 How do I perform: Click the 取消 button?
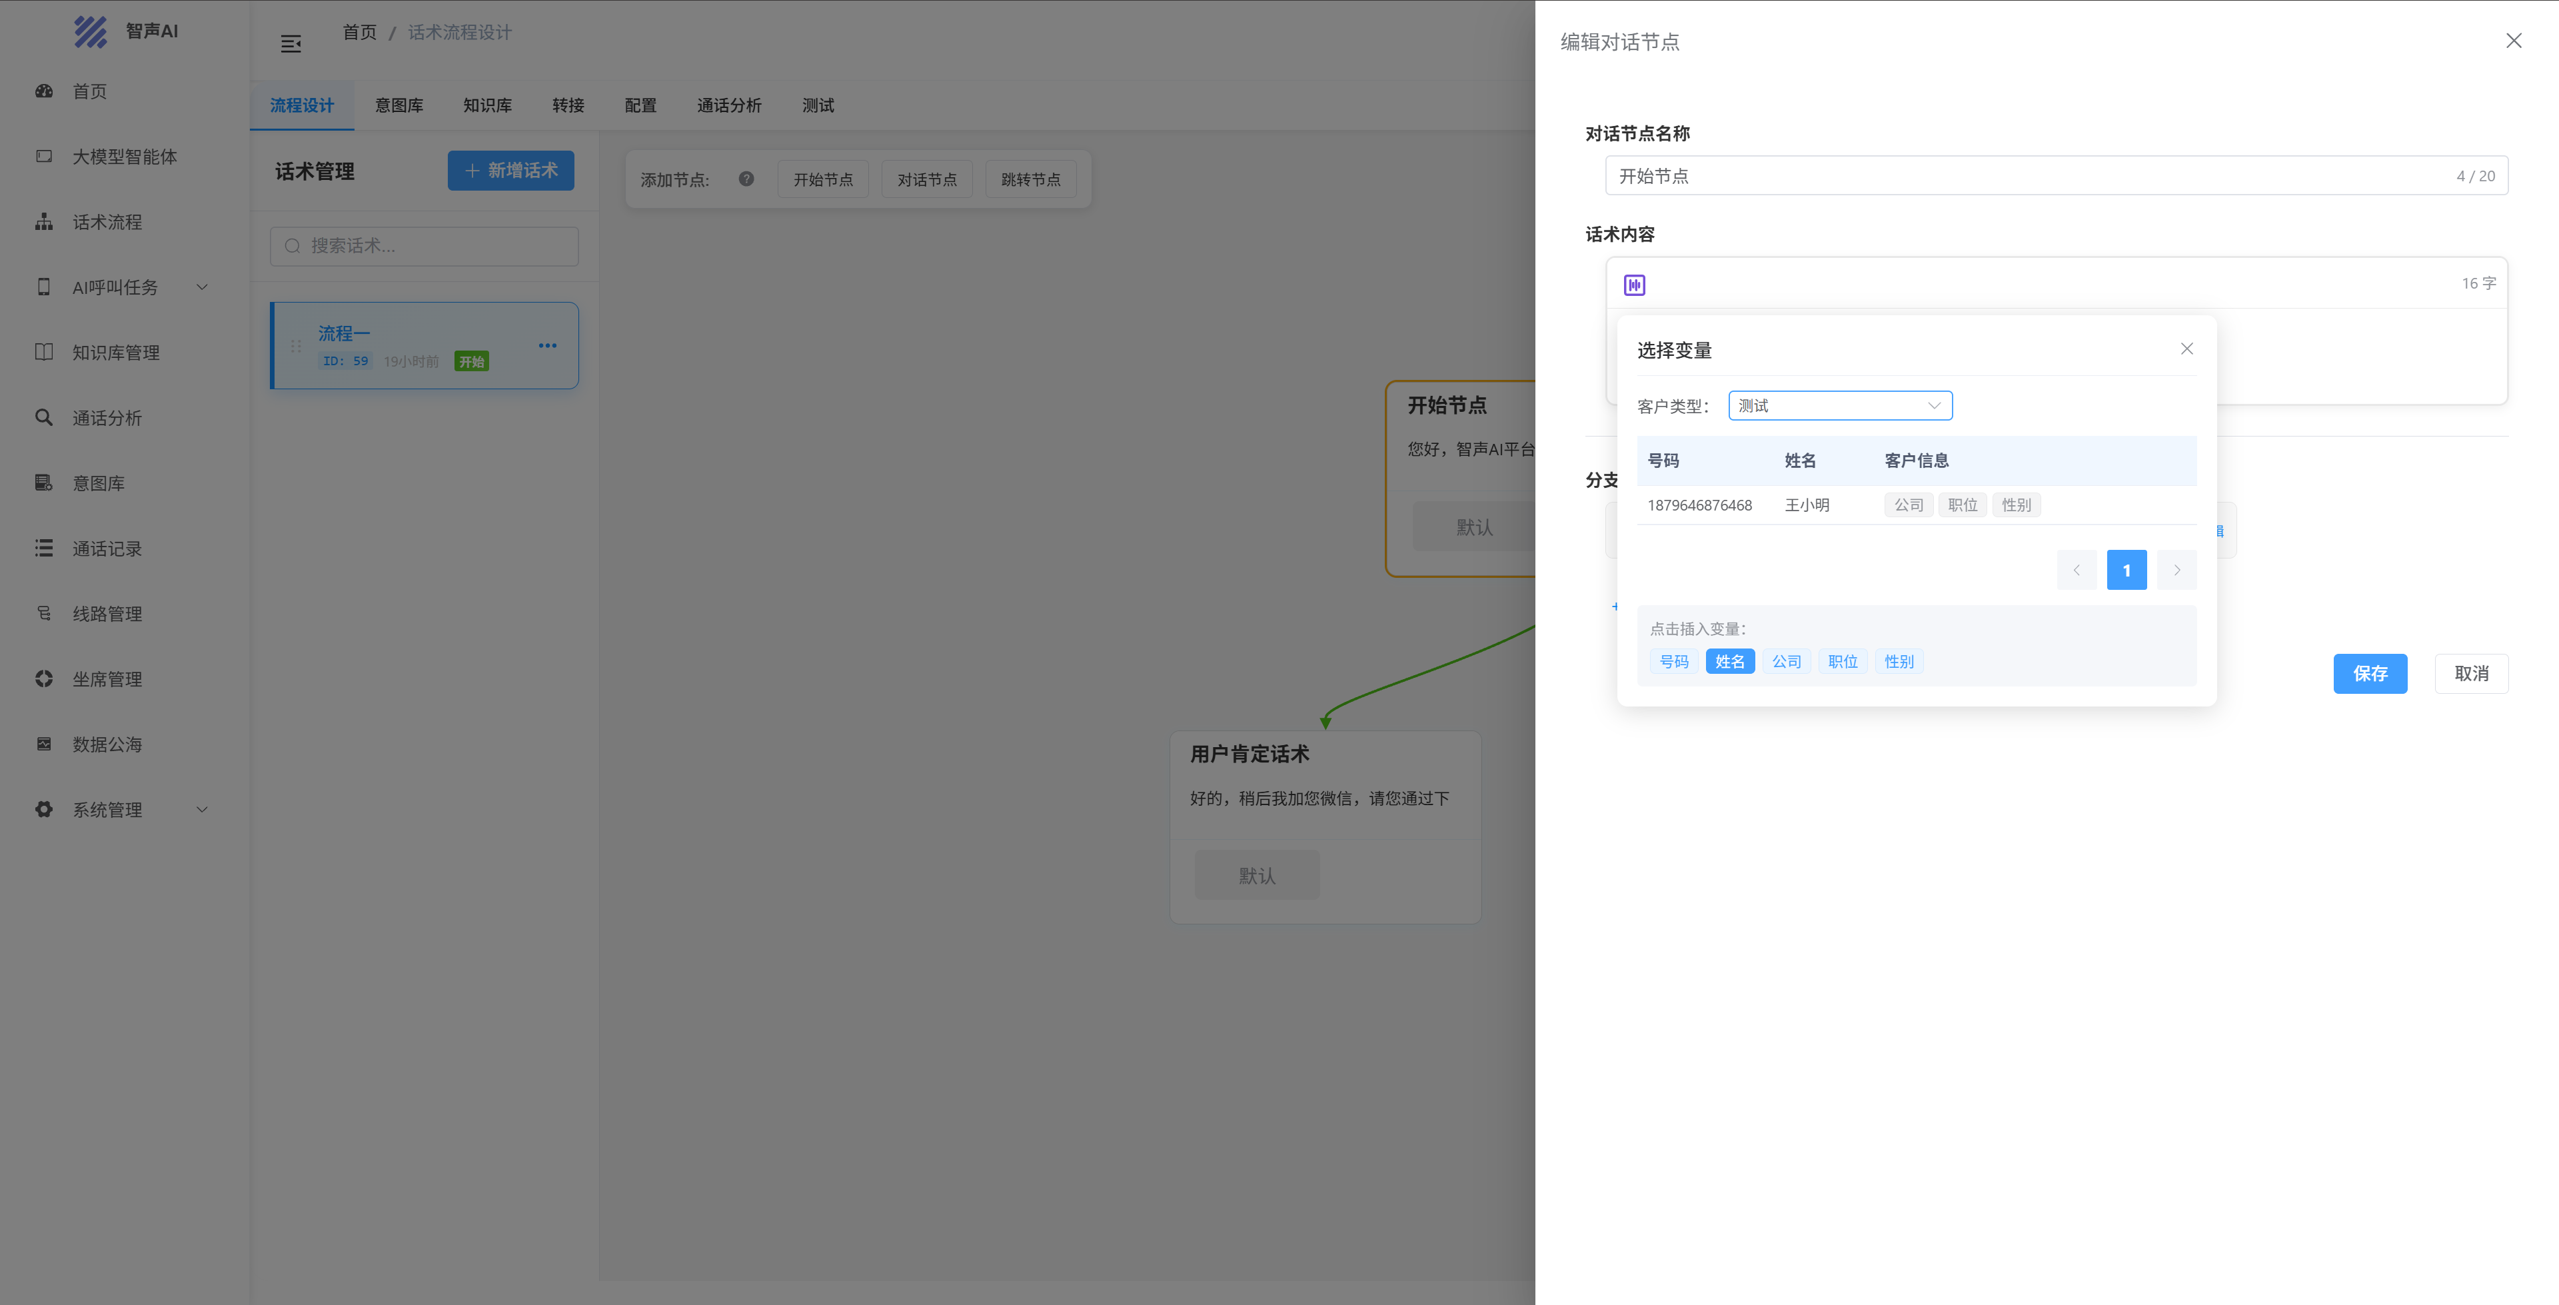2470,674
